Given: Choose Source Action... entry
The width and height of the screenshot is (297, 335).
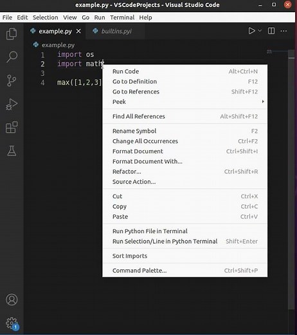Looking at the screenshot, I should [185, 182].
